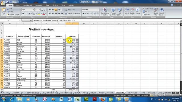Decrease font size with Shrink Font icon
The image size is (182, 102).
[45, 10]
